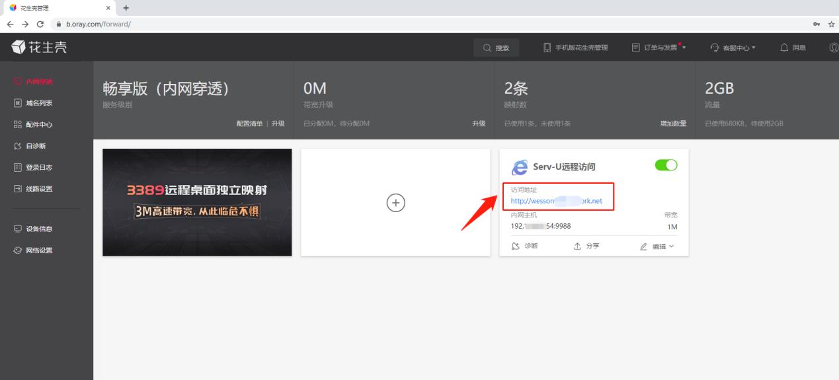Bookmark this page with the star icon

[x=832, y=24]
